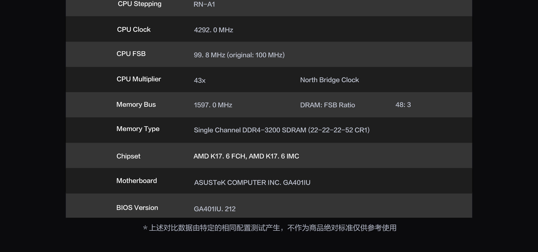Click the North Bridge Clock label
Image resolution: width=538 pixels, height=252 pixels.
point(330,80)
